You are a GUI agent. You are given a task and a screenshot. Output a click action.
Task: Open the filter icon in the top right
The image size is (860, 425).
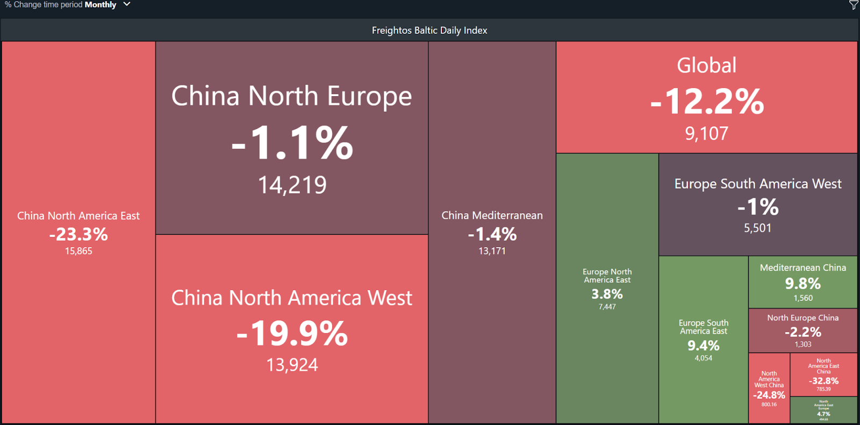[854, 5]
